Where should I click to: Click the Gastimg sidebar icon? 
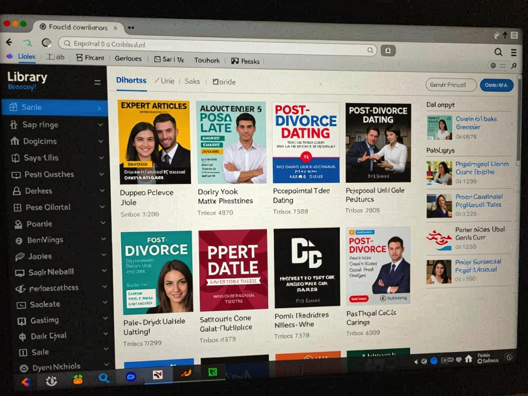pos(22,321)
